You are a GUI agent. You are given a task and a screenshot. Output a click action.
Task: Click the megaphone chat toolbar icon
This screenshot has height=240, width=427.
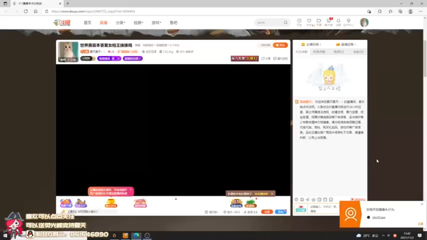click(x=308, y=199)
